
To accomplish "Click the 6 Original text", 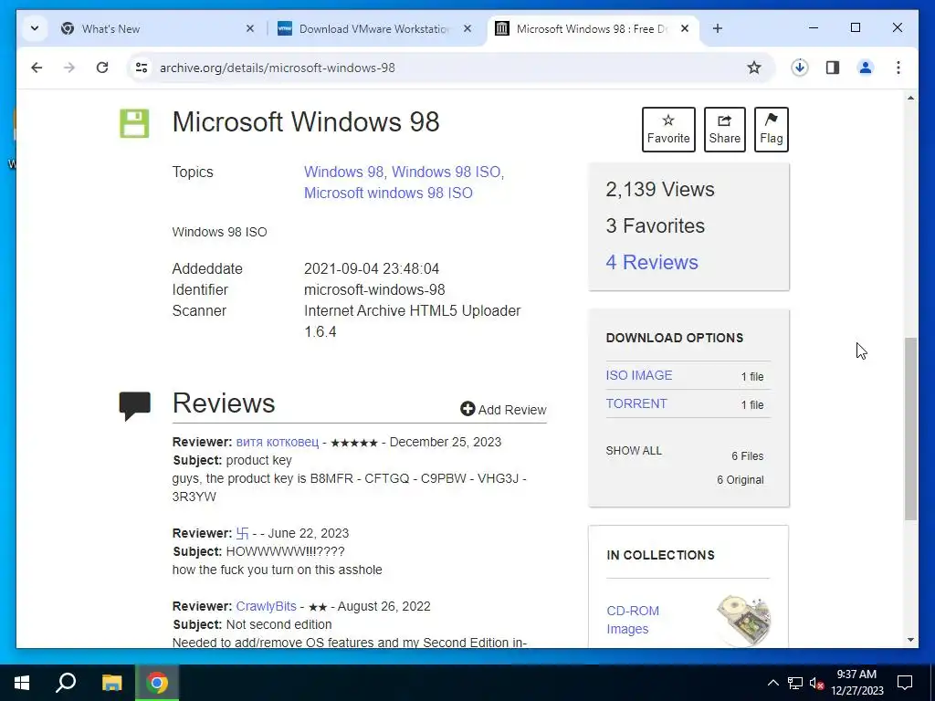I will 740,480.
